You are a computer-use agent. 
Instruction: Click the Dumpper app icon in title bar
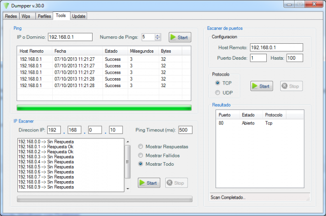[7, 4]
